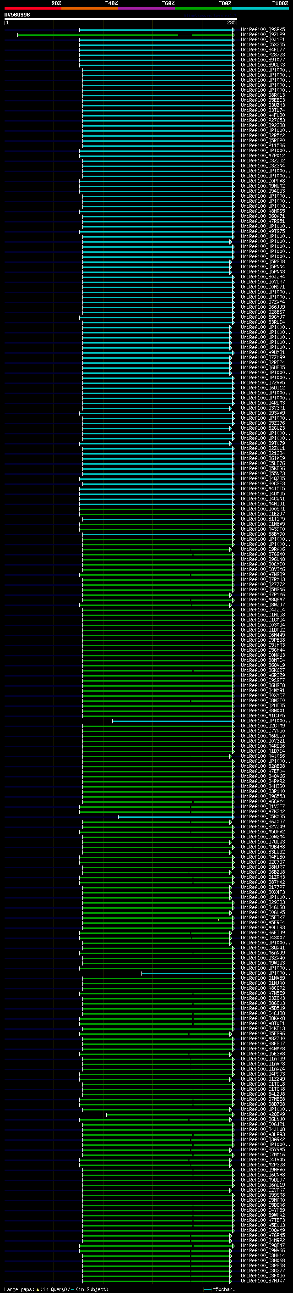Viewport: 293px width, 1293px height.
Task: Select the UniRef100_A9UXQ1 label
Action: (x=263, y=352)
